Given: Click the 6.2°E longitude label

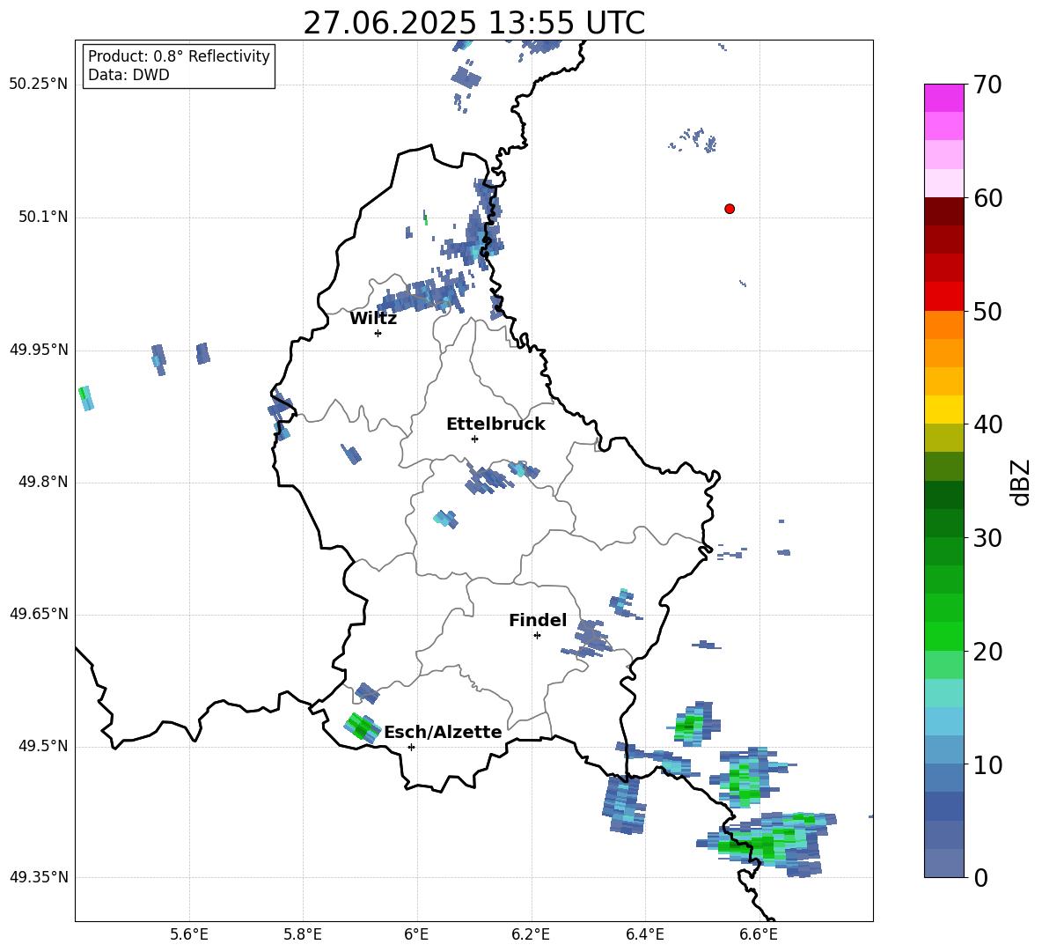Looking at the screenshot, I should pyautogui.click(x=531, y=934).
